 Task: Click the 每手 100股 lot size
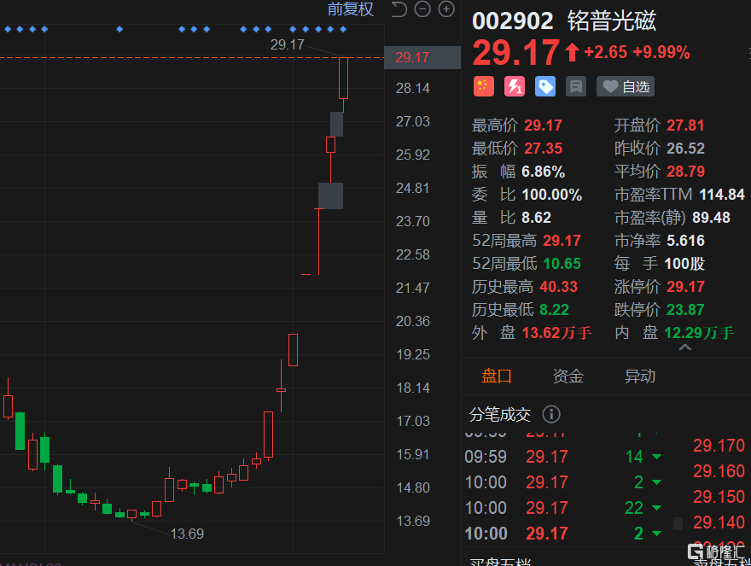pos(684,264)
